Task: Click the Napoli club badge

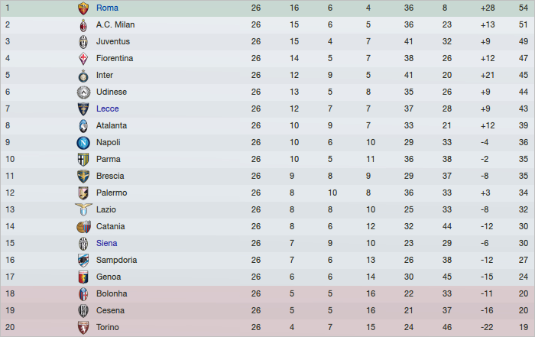Action: pos(83,142)
